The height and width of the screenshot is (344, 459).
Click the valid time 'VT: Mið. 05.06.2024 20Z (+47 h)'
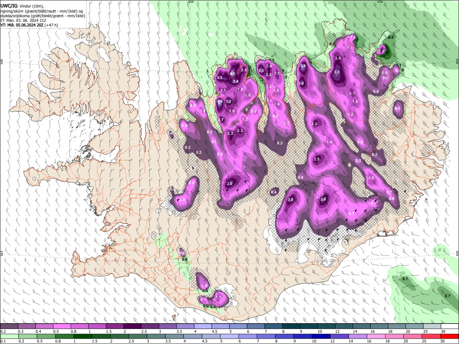(x=29, y=25)
